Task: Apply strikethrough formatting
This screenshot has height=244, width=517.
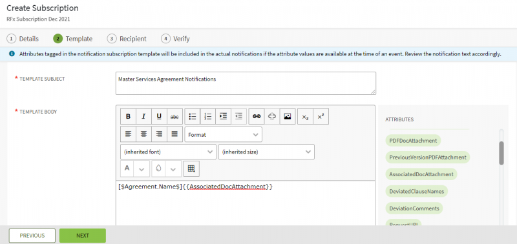Action: pos(174,116)
